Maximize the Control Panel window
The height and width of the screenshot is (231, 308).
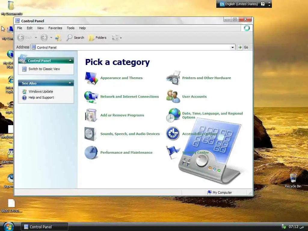pos(235,19)
